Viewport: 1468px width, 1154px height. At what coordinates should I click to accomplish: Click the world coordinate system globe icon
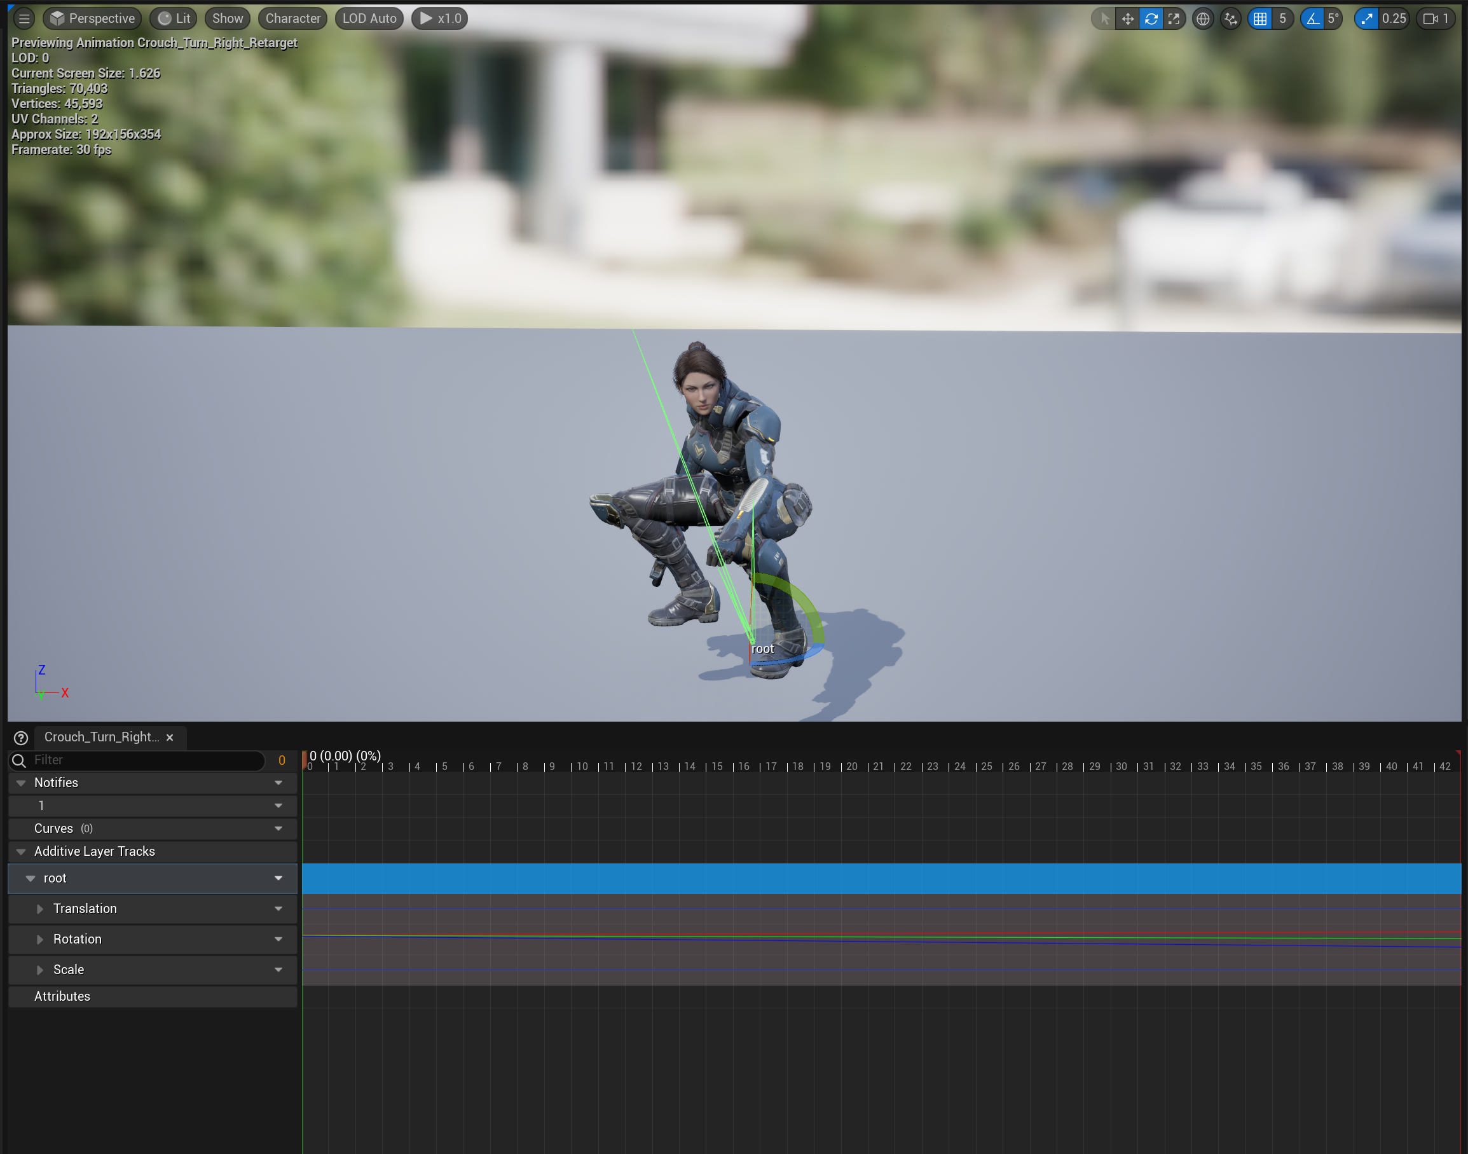pyautogui.click(x=1203, y=19)
